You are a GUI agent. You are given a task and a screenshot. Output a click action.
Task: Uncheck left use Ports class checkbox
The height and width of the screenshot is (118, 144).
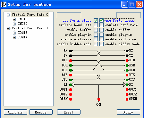pyautogui.click(x=96, y=20)
